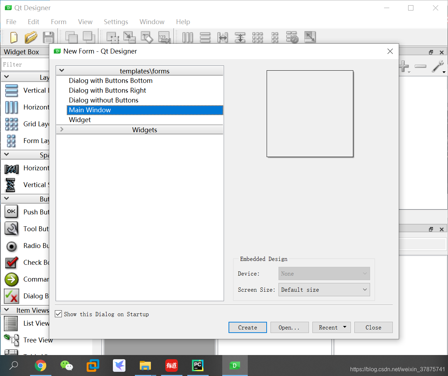
Task: Open the Screen Size dropdown
Action: coord(324,290)
